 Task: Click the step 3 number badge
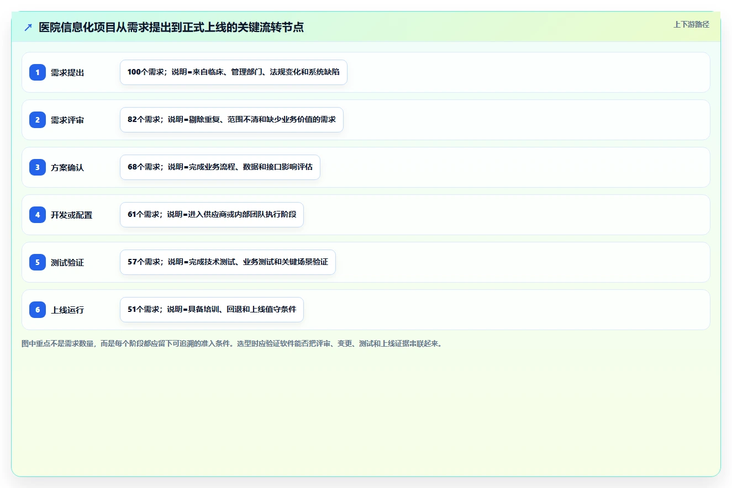pyautogui.click(x=38, y=167)
